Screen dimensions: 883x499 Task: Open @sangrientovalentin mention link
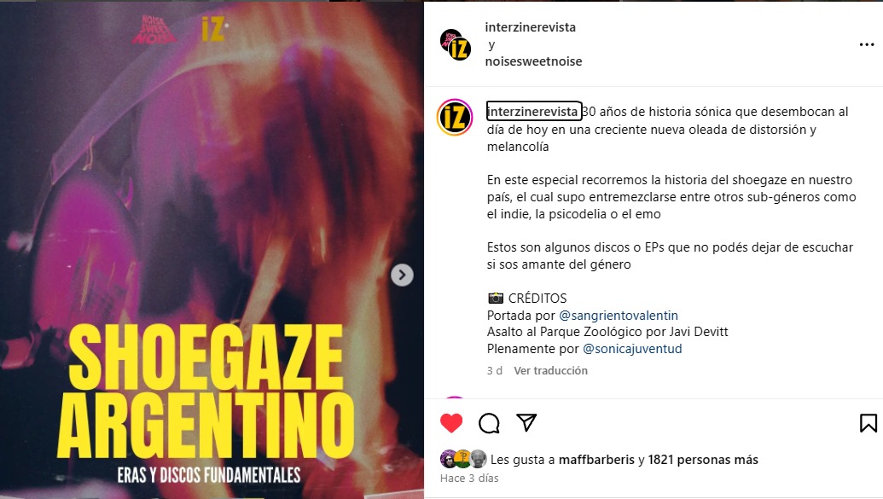point(619,316)
